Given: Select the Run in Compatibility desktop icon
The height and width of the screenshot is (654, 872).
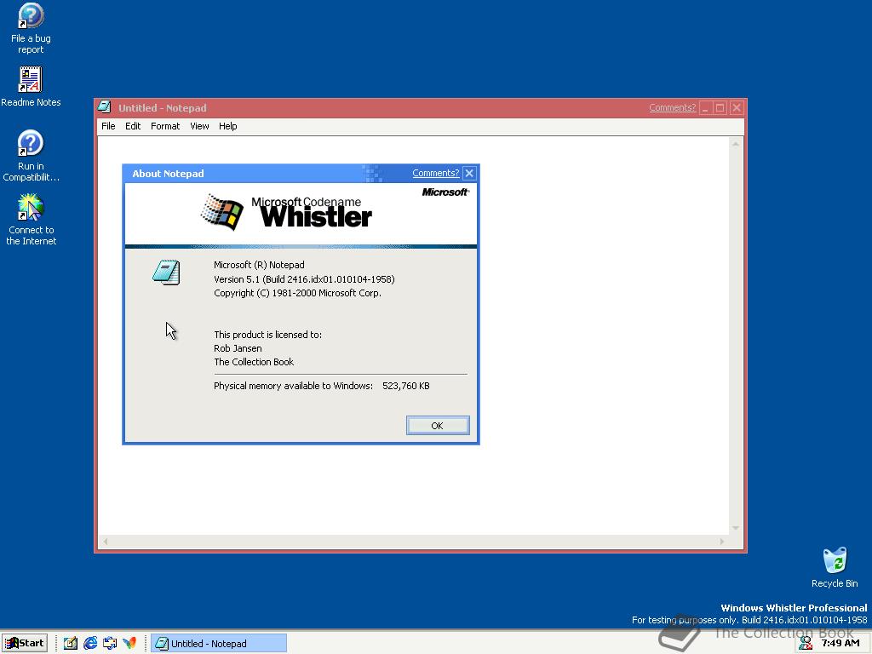Looking at the screenshot, I should [x=31, y=155].
